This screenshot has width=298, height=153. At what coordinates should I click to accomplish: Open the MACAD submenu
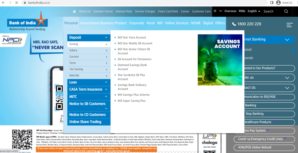coord(89,75)
